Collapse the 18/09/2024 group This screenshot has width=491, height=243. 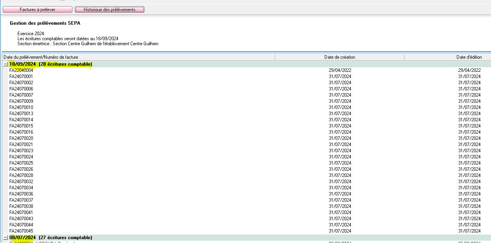(5, 64)
